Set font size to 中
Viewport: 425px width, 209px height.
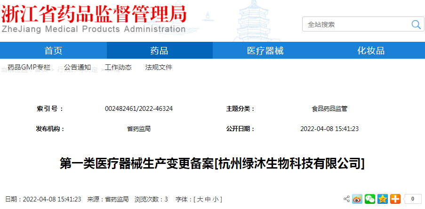[208, 200]
